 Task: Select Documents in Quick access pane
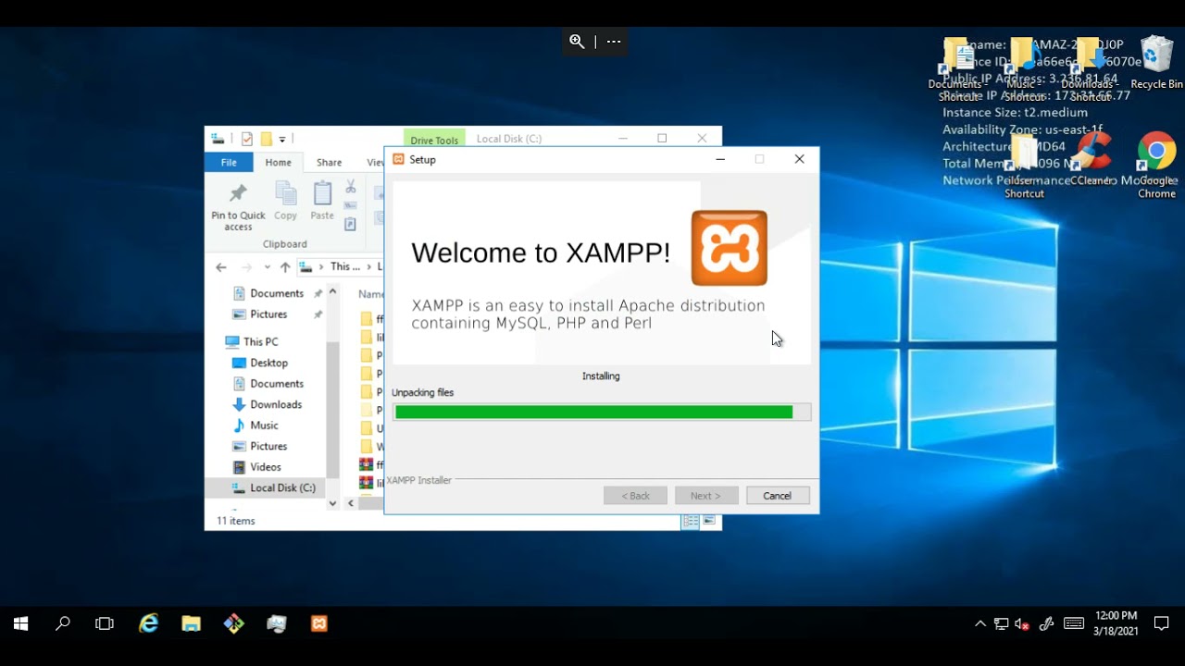[x=276, y=293]
